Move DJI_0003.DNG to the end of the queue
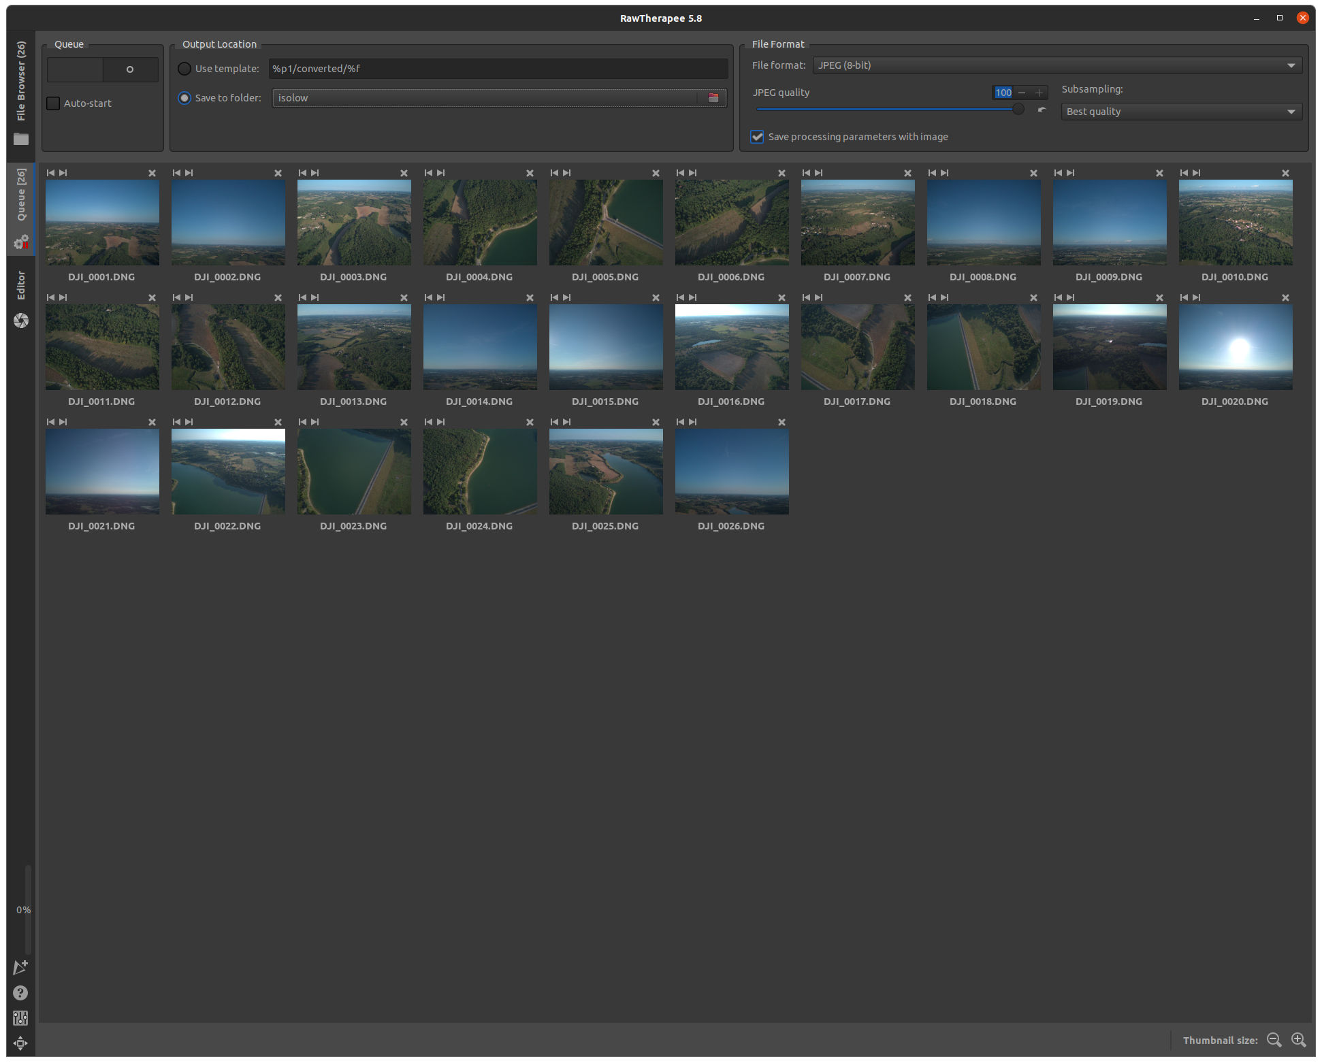Screen dimensions: 1322x1063 point(315,173)
